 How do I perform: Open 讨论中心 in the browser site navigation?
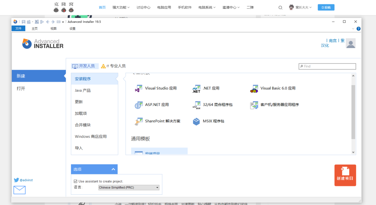(x=144, y=7)
